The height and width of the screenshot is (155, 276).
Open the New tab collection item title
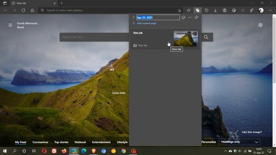(138, 33)
